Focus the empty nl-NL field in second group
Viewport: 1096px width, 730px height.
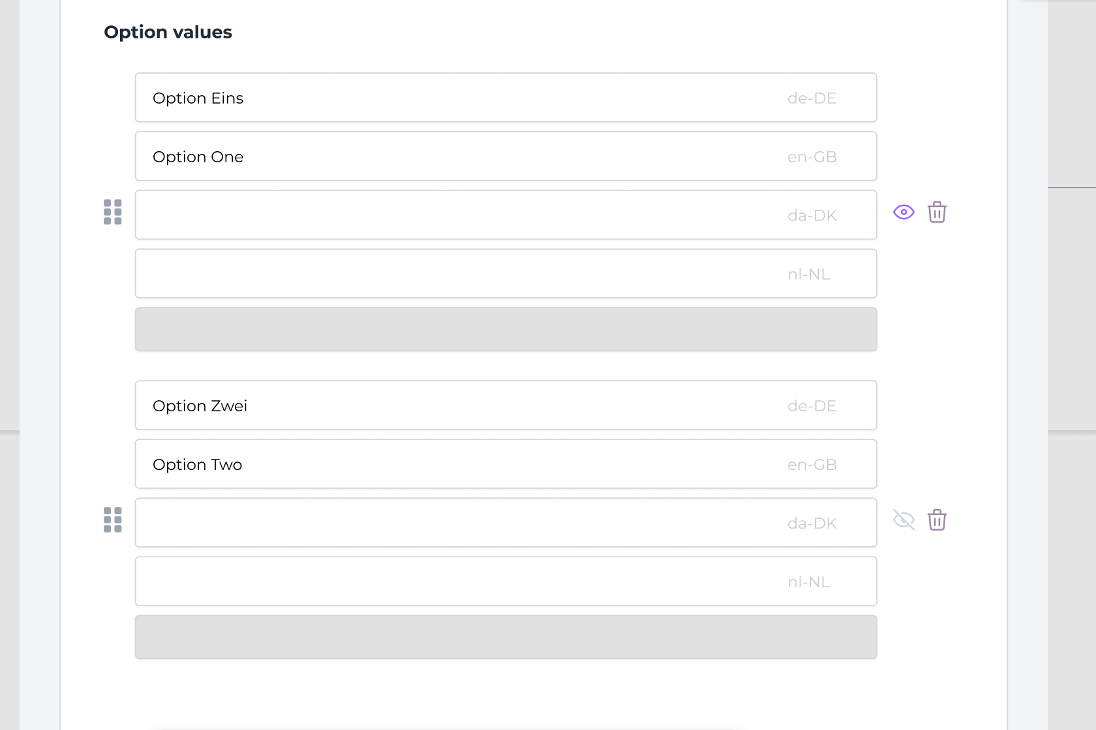(x=457, y=581)
